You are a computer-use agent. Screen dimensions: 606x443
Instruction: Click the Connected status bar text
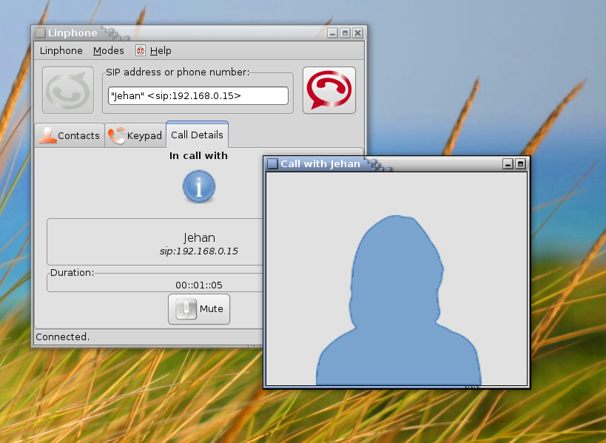[x=63, y=337]
